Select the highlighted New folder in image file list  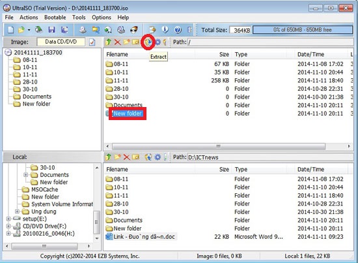coord(128,114)
